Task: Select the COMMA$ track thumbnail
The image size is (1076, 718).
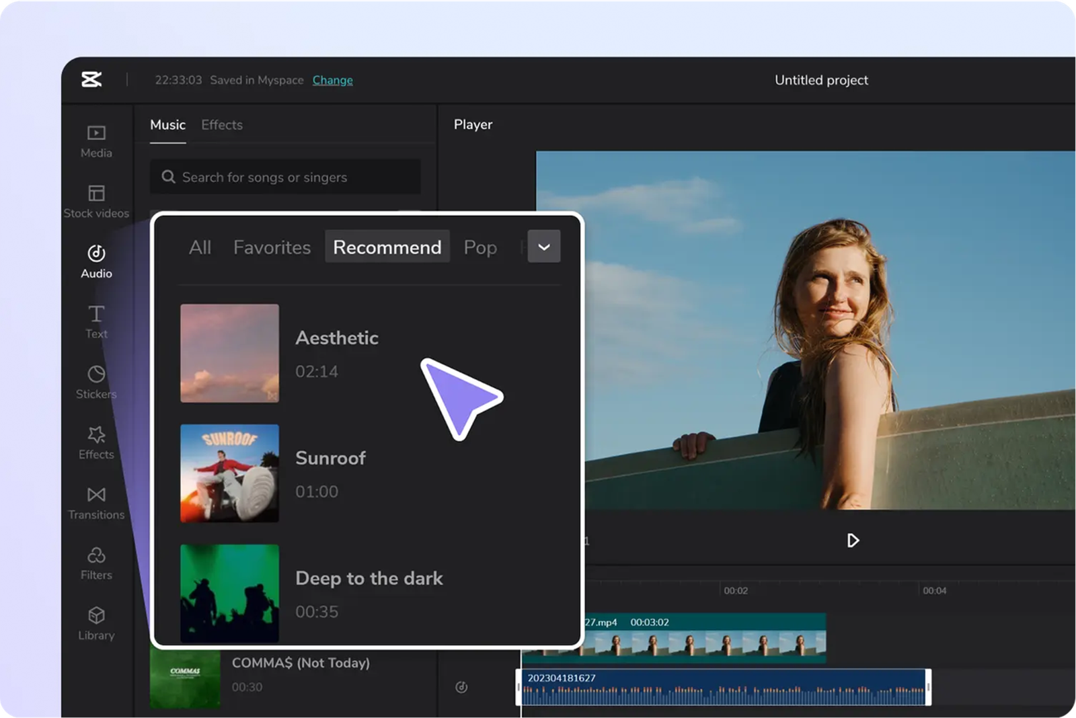Action: pyautogui.click(x=185, y=679)
